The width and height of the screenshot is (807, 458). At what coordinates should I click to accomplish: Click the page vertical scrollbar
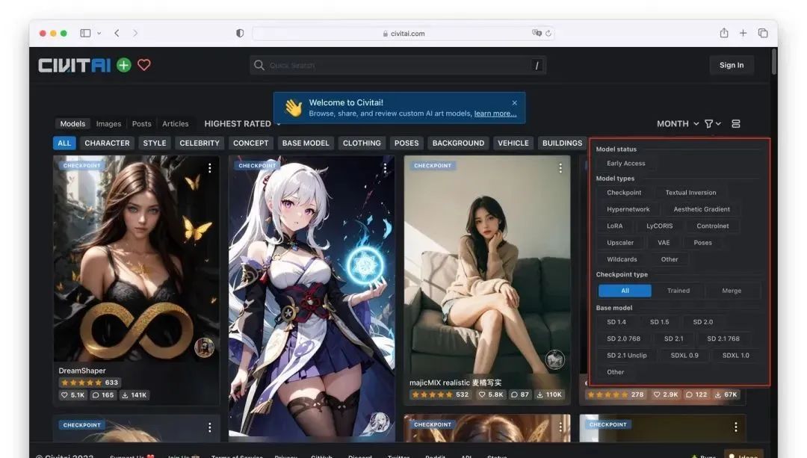coord(773,62)
